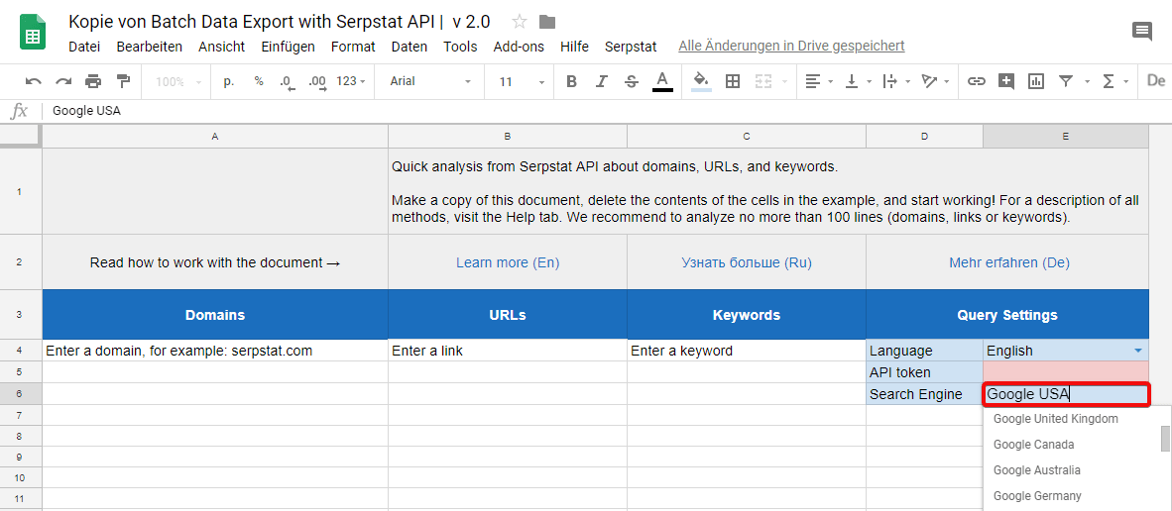Open the Bearbeiten menu

pyautogui.click(x=150, y=47)
